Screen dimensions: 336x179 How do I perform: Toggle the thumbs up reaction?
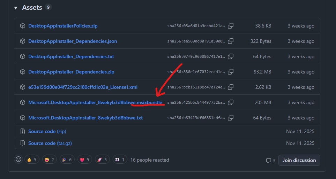tap(32, 159)
